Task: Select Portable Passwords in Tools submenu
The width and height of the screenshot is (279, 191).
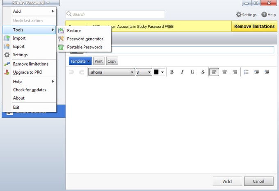Action: click(84, 47)
